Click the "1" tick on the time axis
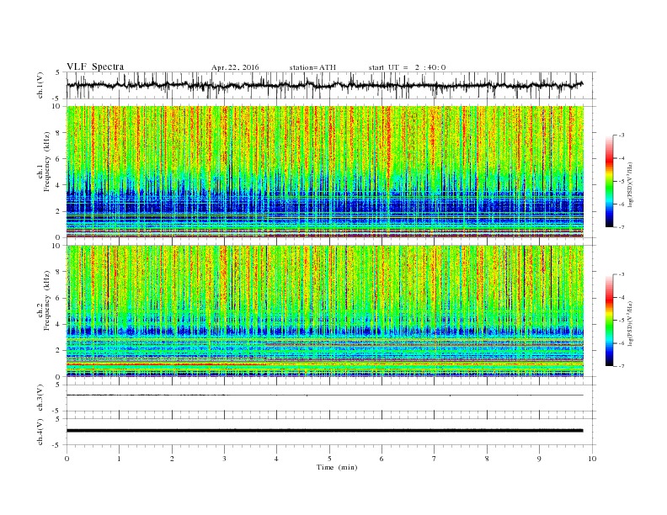This screenshot has width=667, height=515. click(119, 459)
